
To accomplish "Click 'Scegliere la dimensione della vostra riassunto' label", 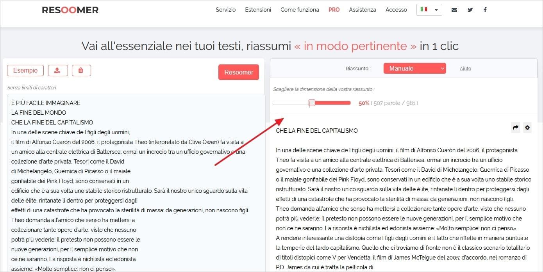I will point(323,89).
